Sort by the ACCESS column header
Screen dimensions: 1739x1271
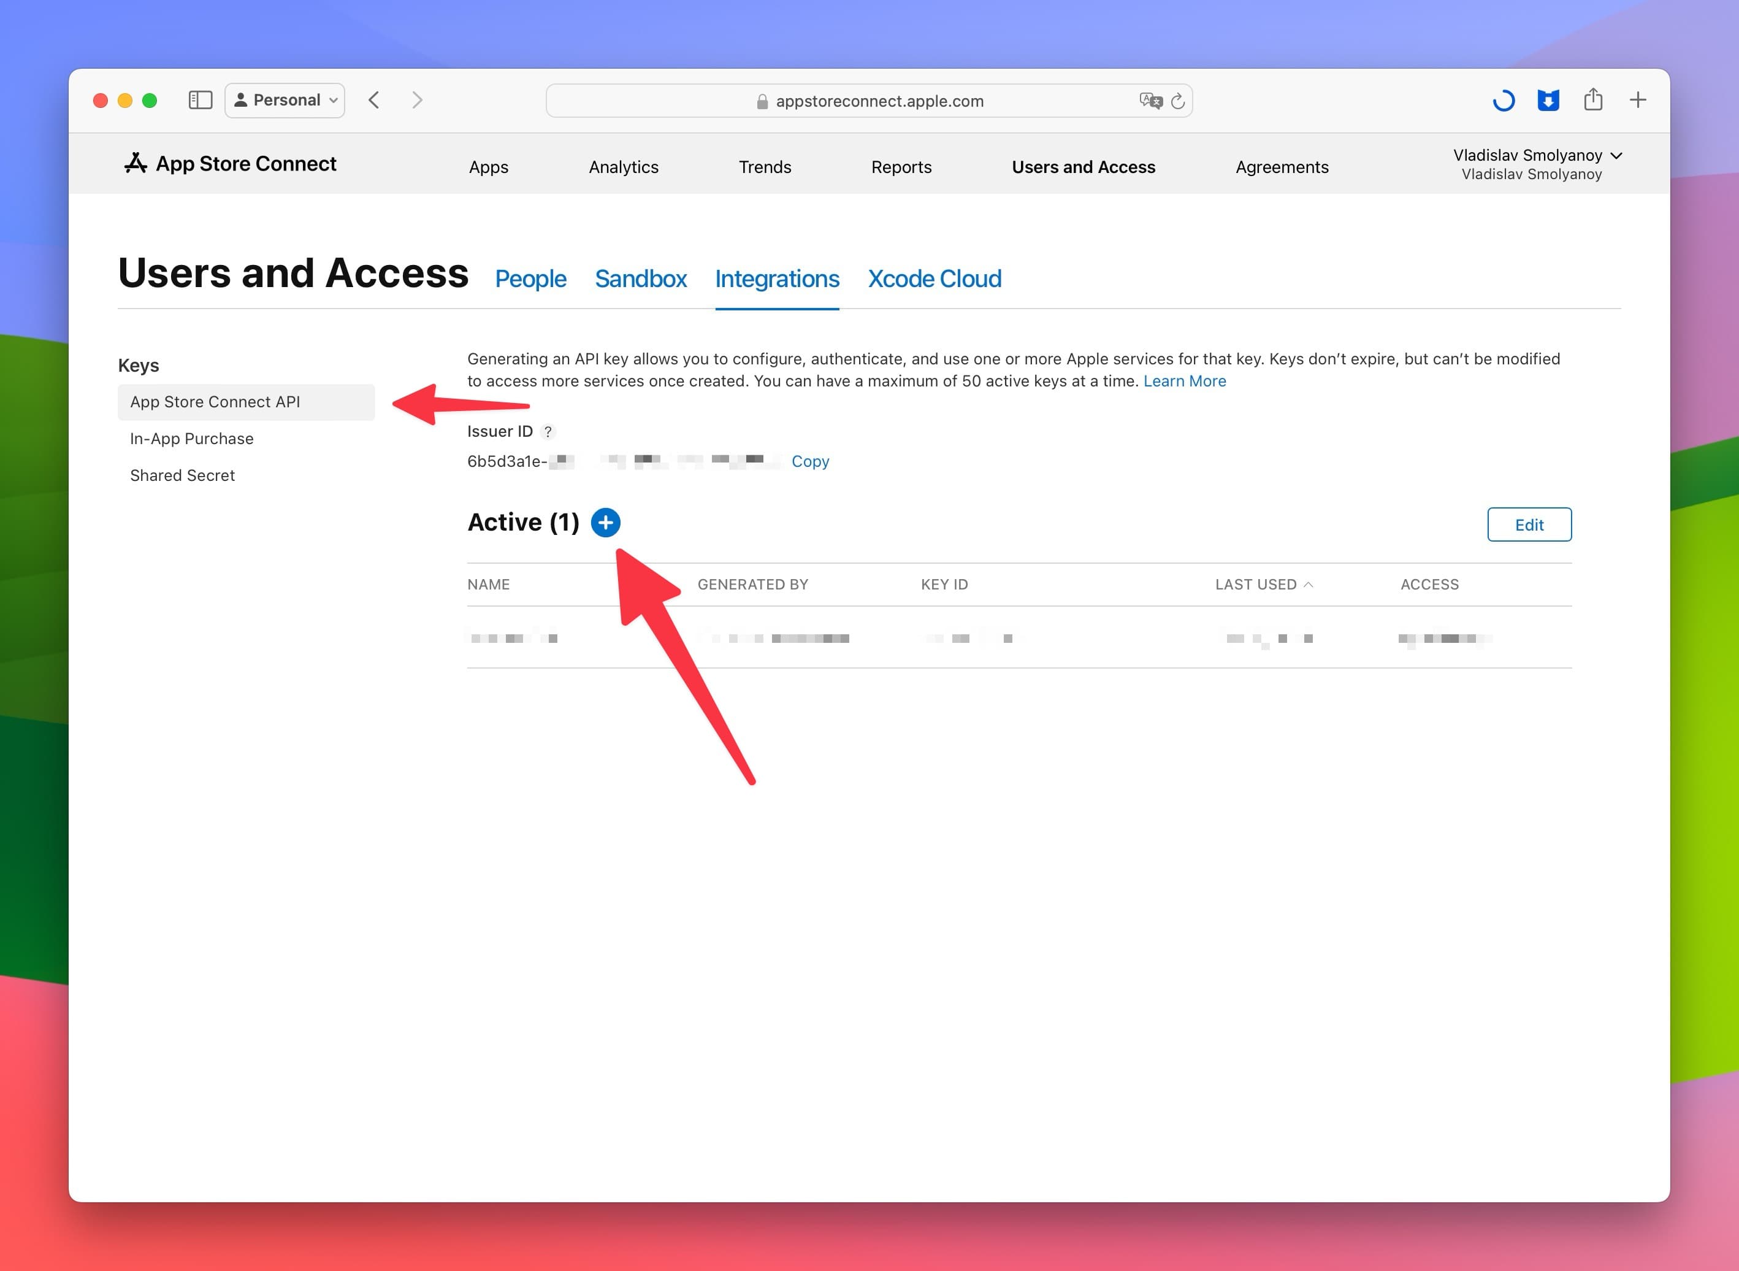[1429, 585]
